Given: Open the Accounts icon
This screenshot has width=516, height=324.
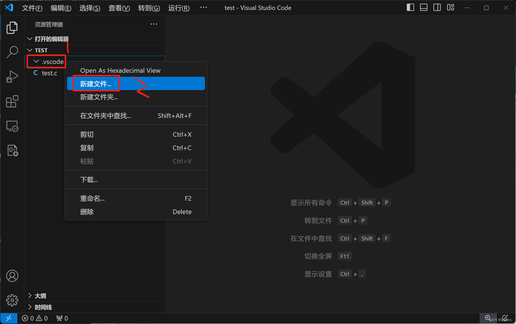Looking at the screenshot, I should (x=12, y=276).
